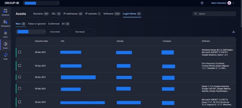Click the Company column header
Image resolution: width=242 pixels, height=108 pixels.
click(x=167, y=41)
